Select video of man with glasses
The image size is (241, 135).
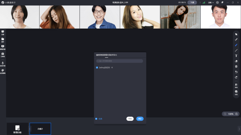[100, 17]
